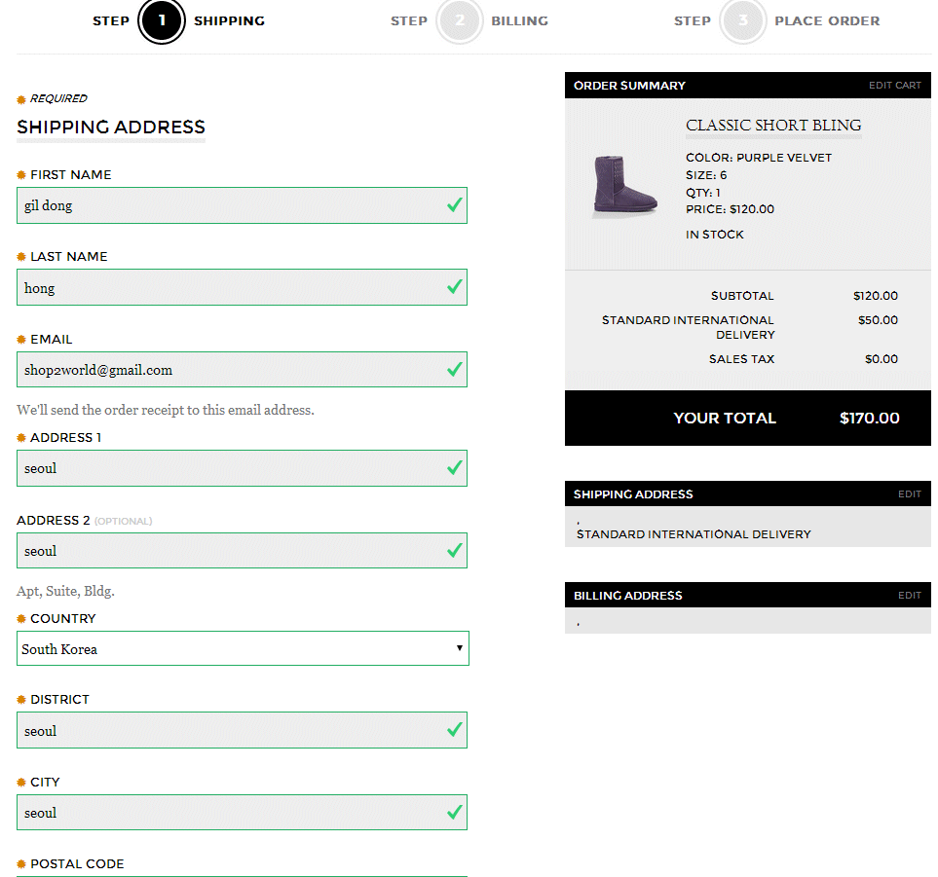Click green checkmark in Email field

pyautogui.click(x=454, y=370)
